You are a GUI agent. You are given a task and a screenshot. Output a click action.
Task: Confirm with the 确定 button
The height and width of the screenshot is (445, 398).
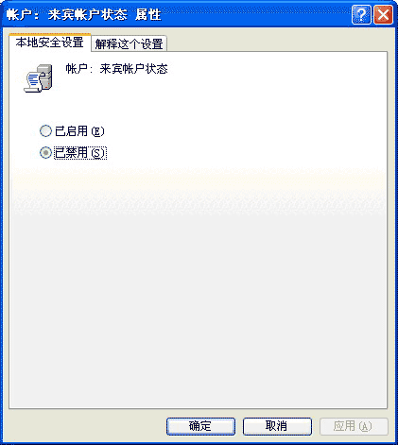click(x=200, y=426)
